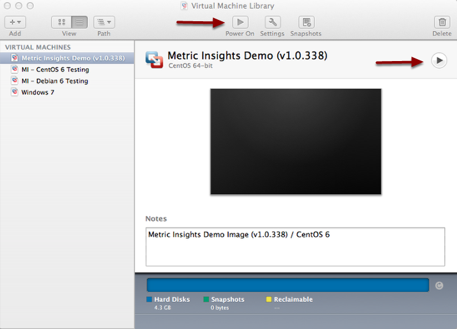Viewport: 457px width, 329px height.
Task: Click the VIRTUAL MACHINES sidebar header
Action: [38, 47]
